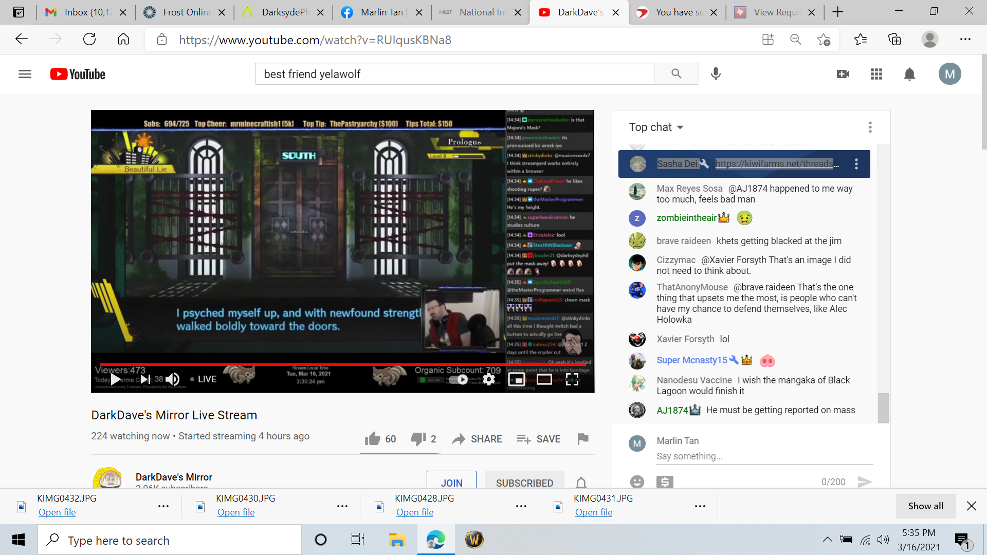Open options for KIMG0428.JPG download
This screenshot has height=555, width=987.
[x=521, y=506]
